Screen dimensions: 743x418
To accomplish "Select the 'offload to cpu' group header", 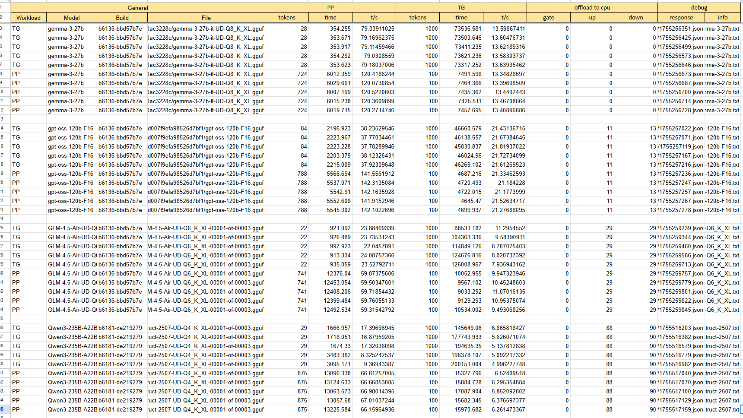I will click(592, 8).
